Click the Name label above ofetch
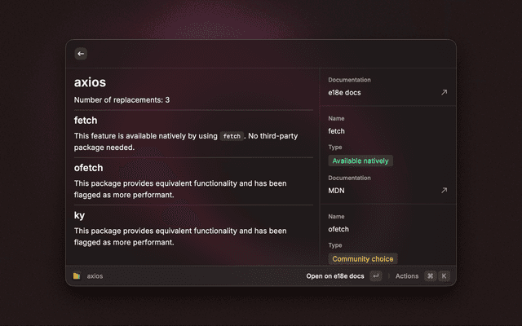Image resolution: width=522 pixels, height=326 pixels. pyautogui.click(x=336, y=217)
